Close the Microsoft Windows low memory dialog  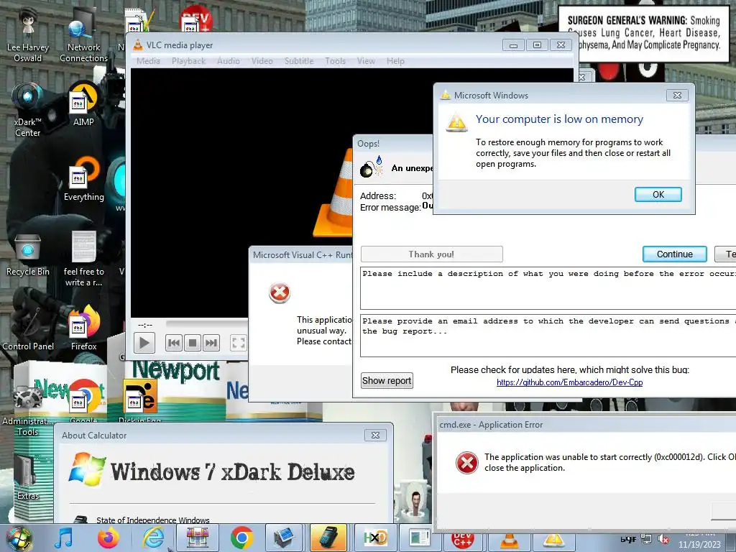coord(677,96)
